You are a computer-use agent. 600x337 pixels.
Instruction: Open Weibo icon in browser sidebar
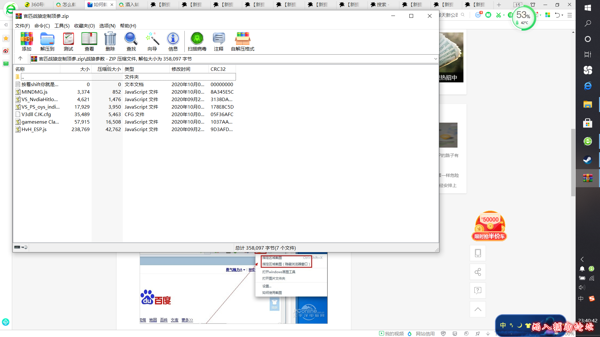pos(6,51)
